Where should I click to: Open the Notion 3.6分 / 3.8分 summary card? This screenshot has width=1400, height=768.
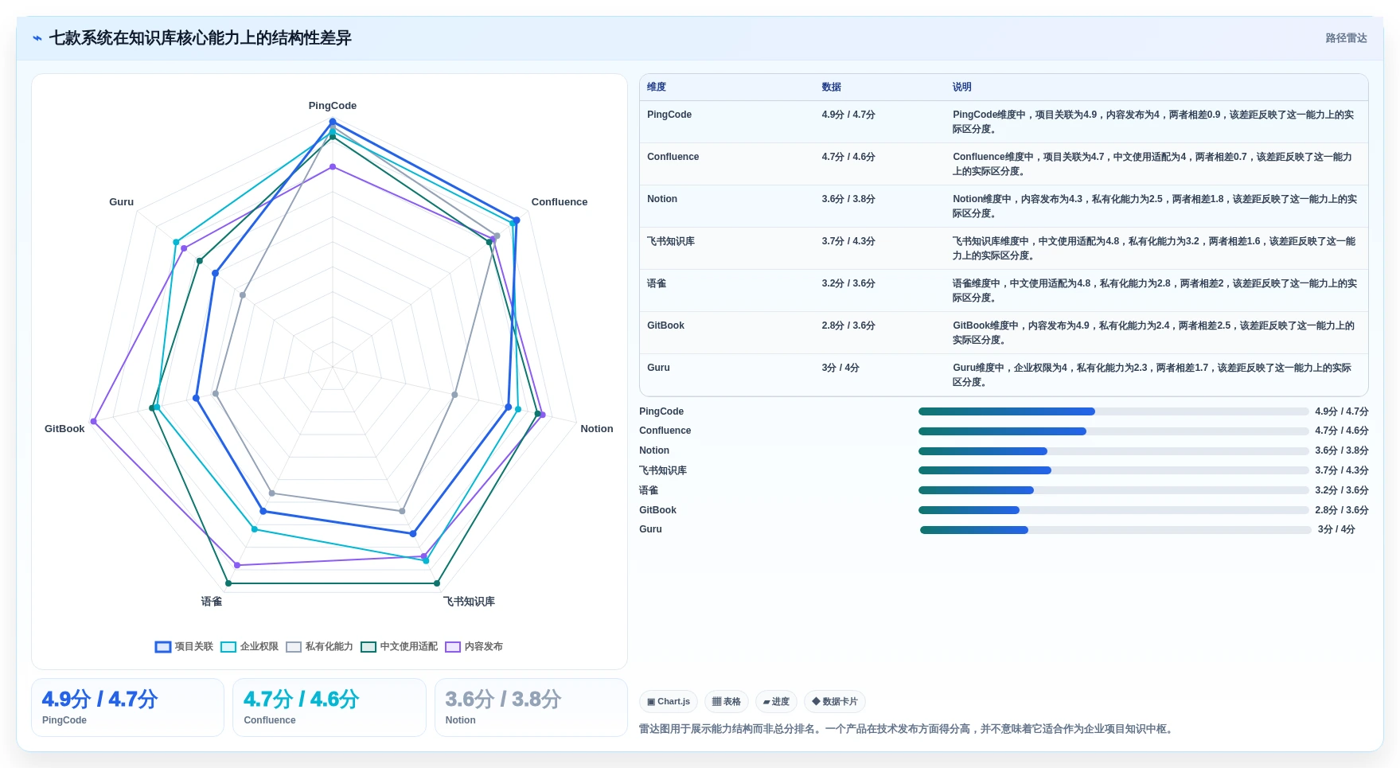coord(531,708)
